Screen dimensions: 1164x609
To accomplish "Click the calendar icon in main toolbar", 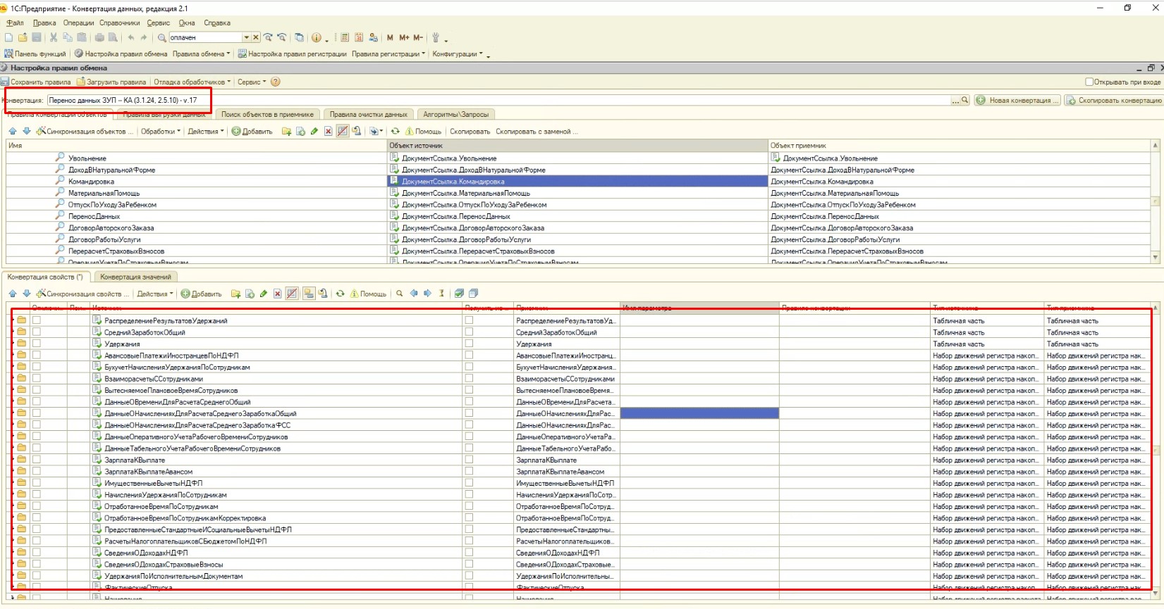I will (x=359, y=37).
